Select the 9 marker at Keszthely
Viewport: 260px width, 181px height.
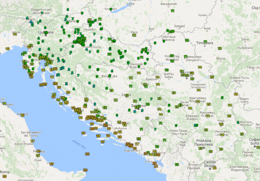click(111, 9)
